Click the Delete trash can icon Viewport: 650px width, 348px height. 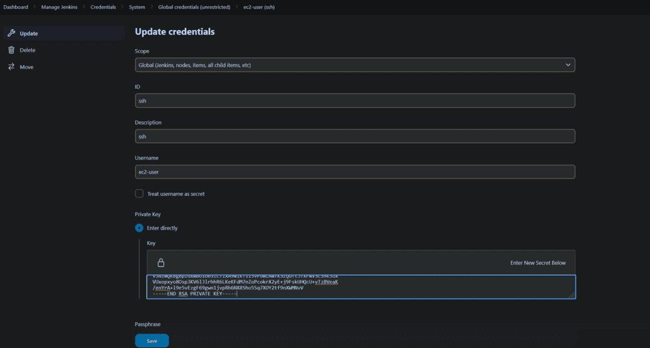click(x=11, y=50)
